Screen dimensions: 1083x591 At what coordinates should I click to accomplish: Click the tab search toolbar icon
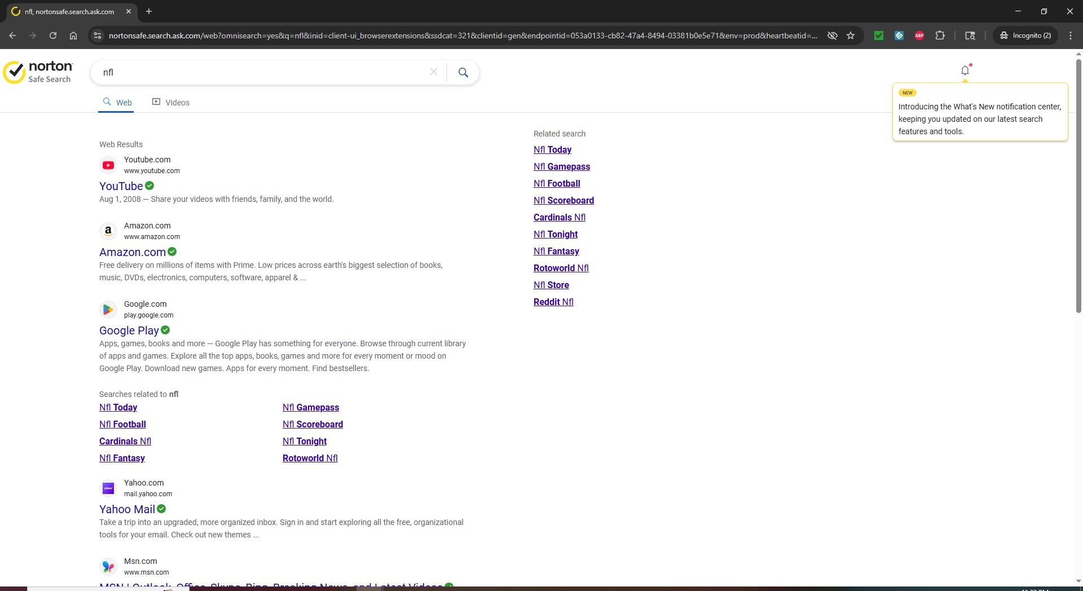(970, 36)
